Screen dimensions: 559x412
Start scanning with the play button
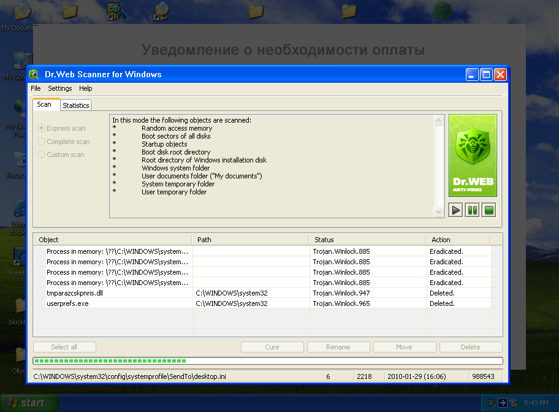[x=455, y=210]
